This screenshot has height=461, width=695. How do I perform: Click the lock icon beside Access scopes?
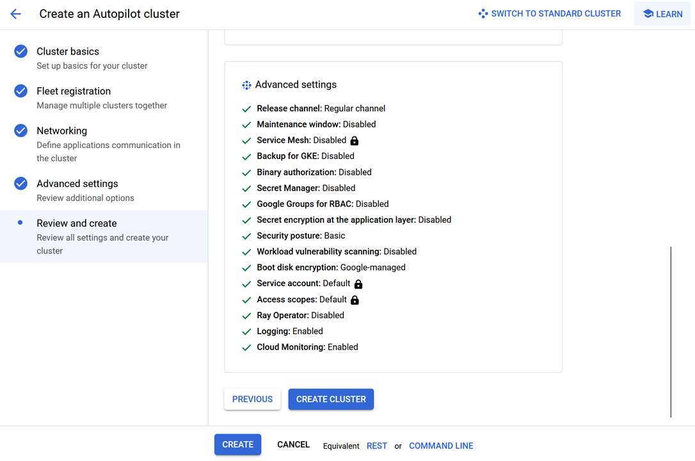click(x=355, y=300)
